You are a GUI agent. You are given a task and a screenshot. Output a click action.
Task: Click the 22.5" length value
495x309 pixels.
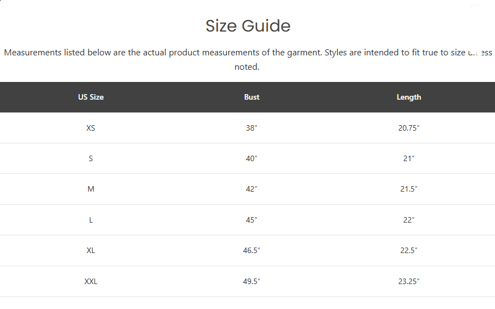(x=409, y=251)
